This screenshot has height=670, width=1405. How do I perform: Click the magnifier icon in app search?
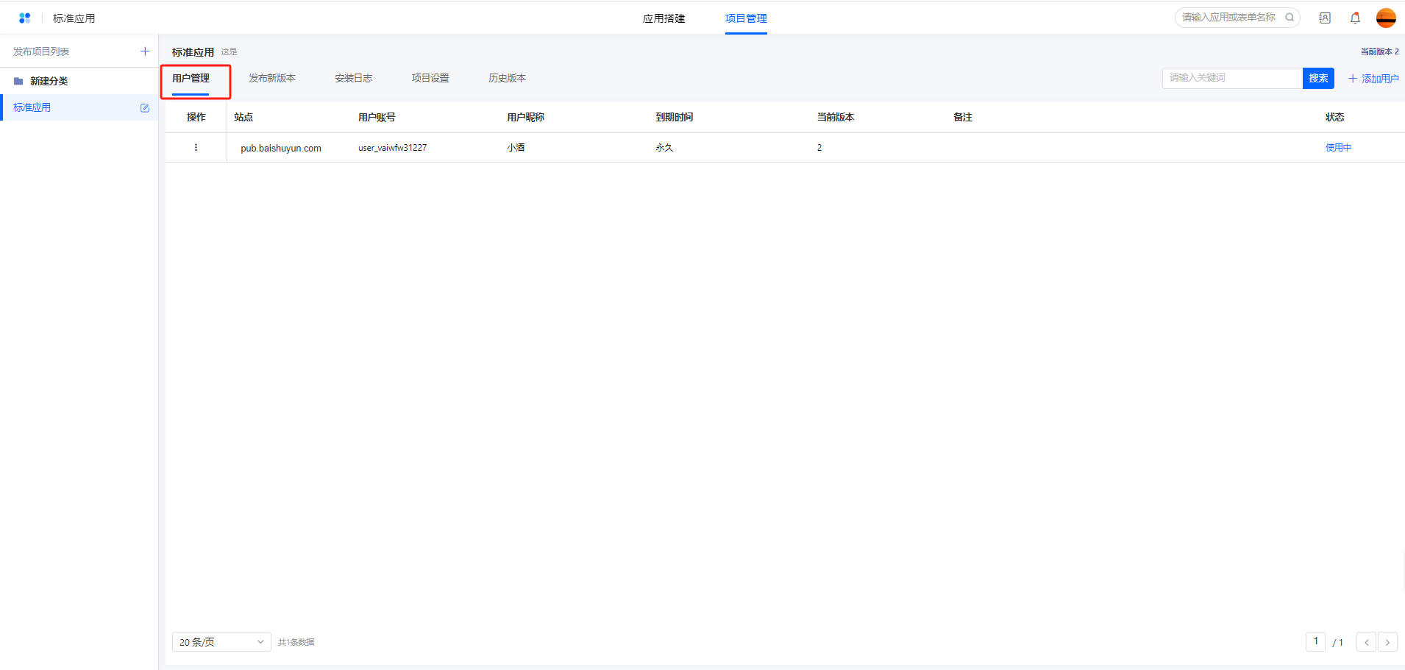(x=1290, y=18)
